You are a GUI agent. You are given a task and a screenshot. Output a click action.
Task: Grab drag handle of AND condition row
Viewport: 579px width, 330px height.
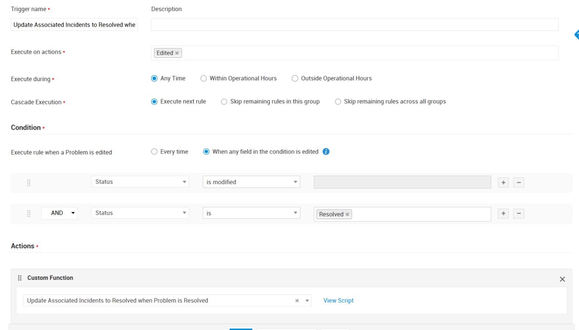(x=29, y=213)
